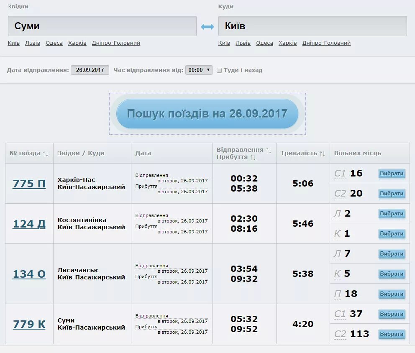Open train 779 К details
415x353 pixels.
(29, 324)
